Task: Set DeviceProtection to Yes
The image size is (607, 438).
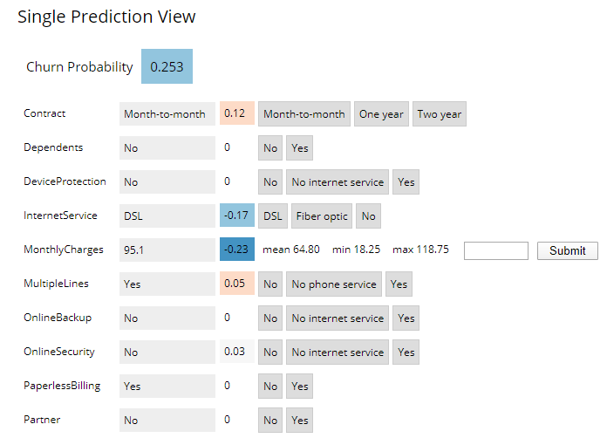Action: tap(406, 182)
